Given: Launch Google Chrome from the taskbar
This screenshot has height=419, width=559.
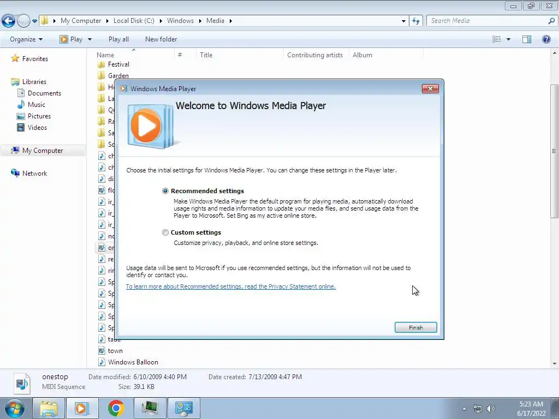Looking at the screenshot, I should point(116,408).
